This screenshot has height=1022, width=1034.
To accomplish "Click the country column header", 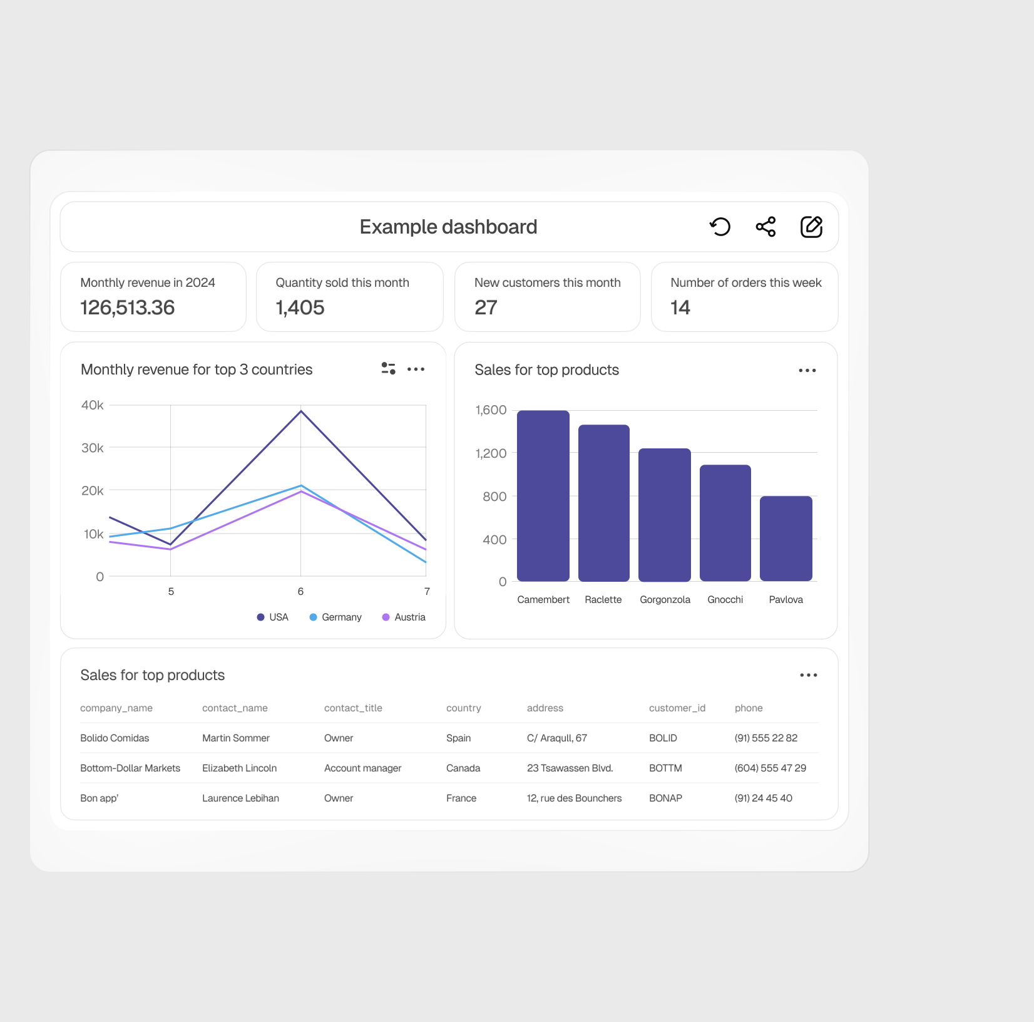I will (463, 708).
